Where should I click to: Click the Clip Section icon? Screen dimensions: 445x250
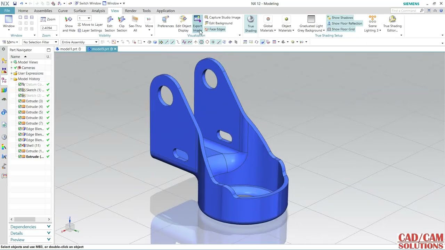[x=122, y=19]
